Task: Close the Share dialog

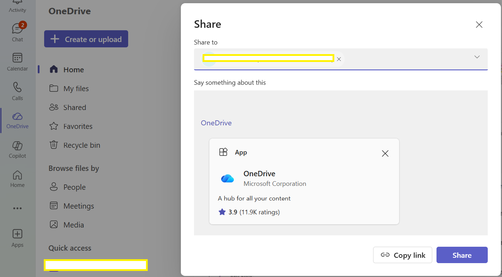Action: point(479,25)
